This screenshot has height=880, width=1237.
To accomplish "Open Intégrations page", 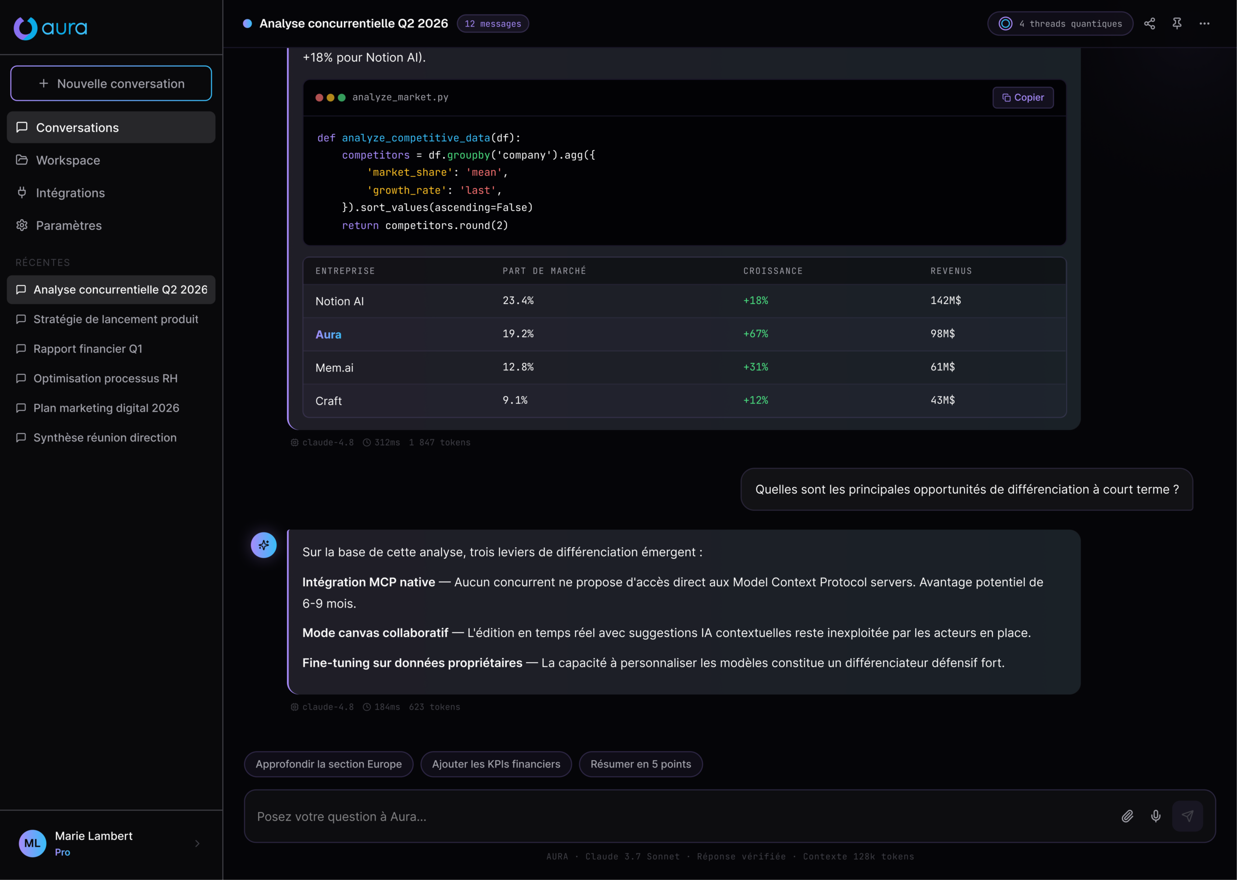I will point(111,192).
